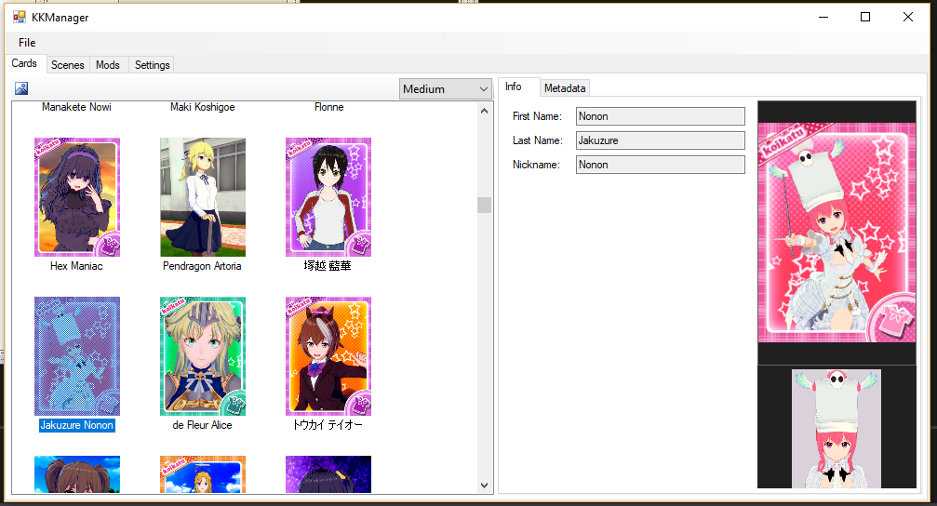Select the partially visible starry purple card
The width and height of the screenshot is (937, 506).
click(328, 474)
